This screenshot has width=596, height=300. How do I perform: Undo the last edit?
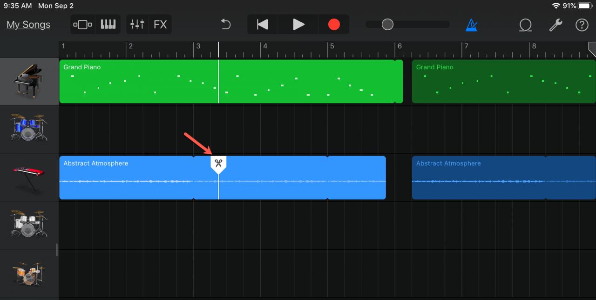[226, 24]
